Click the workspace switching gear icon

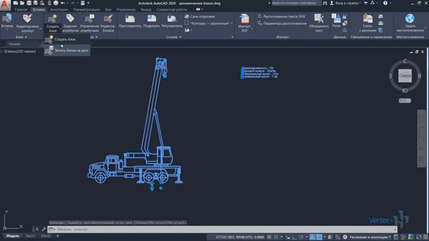pos(345,237)
